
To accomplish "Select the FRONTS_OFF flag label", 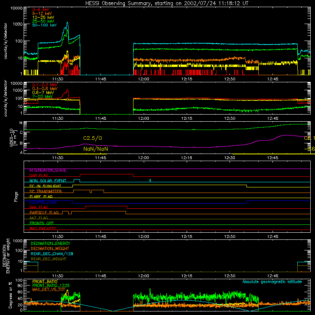I will (x=42, y=223).
